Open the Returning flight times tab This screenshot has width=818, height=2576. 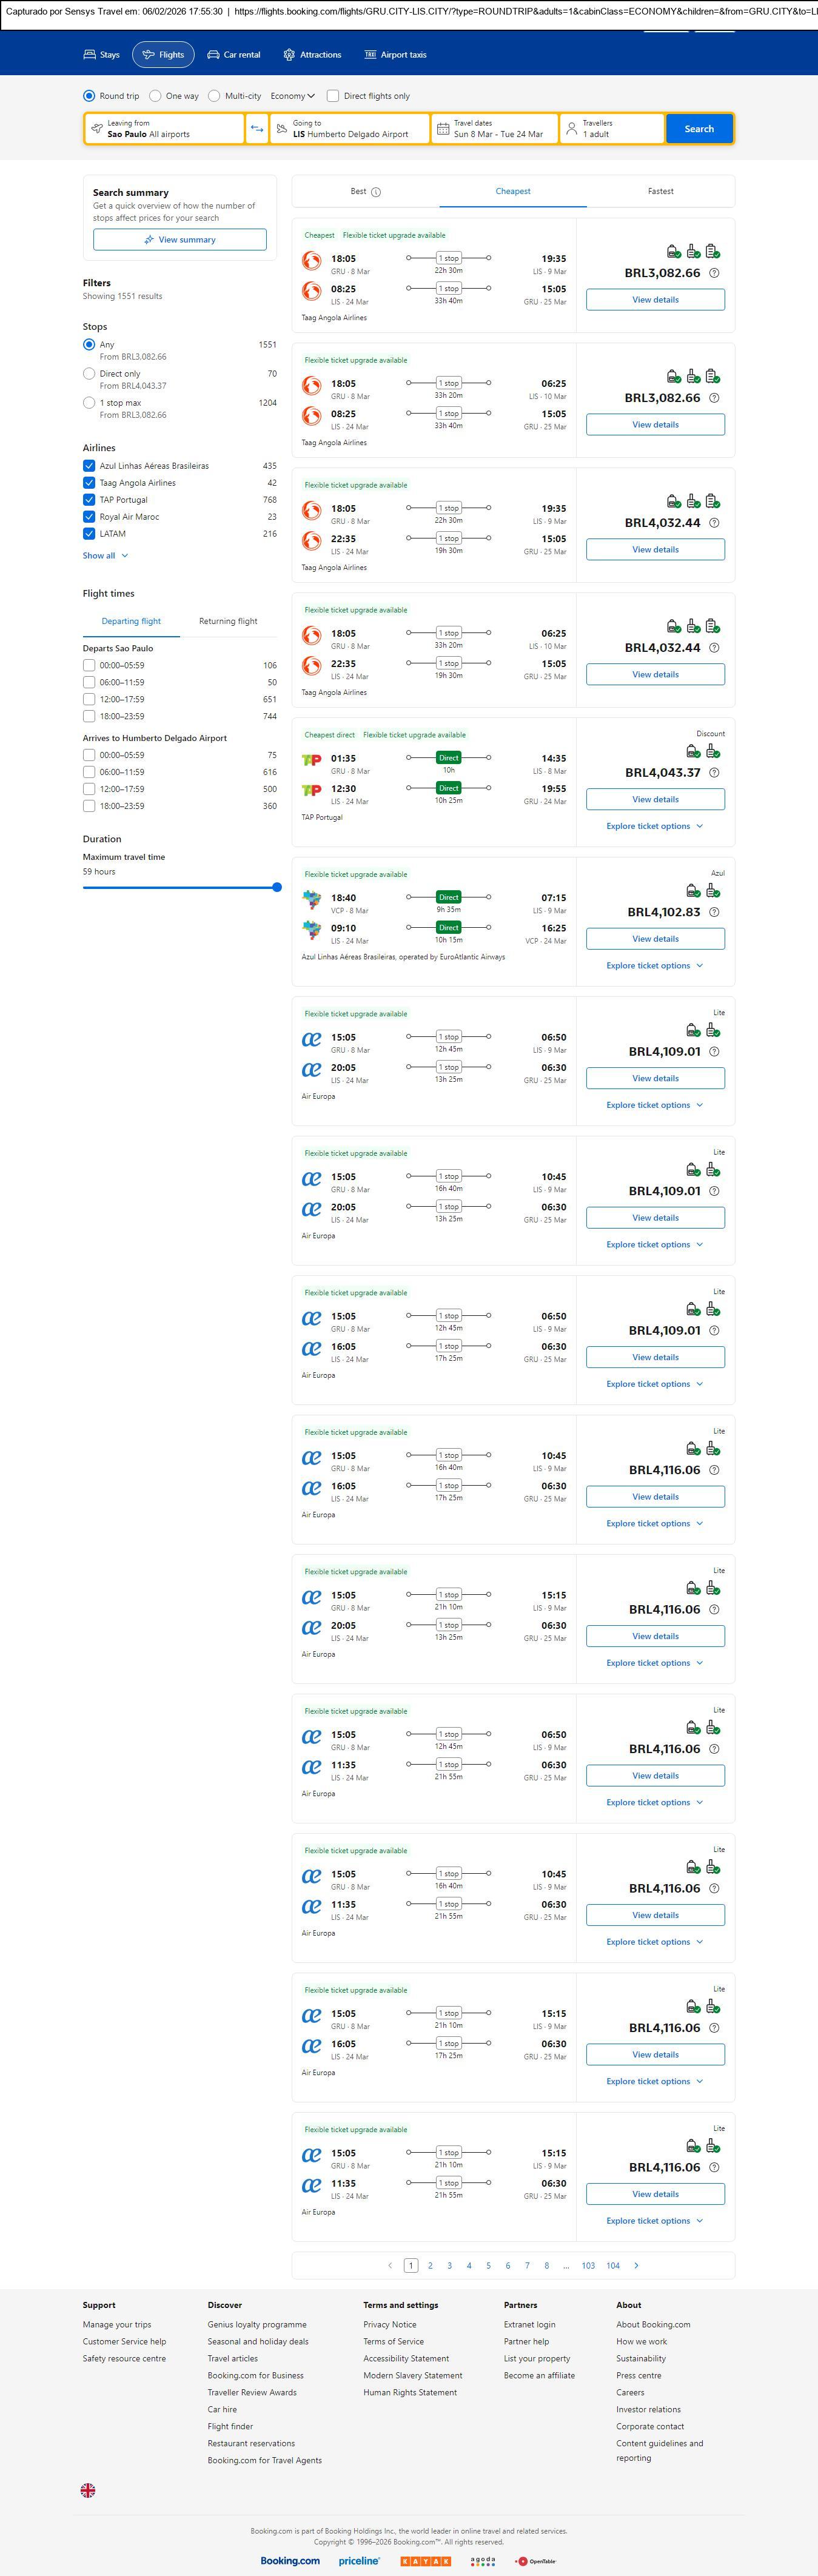(228, 621)
